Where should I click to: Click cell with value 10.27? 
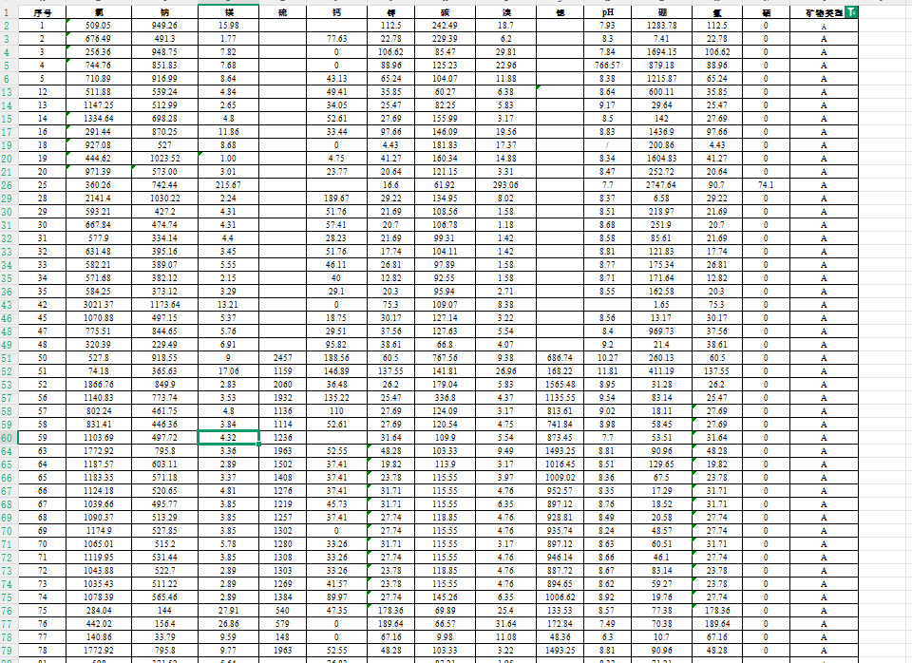(607, 358)
